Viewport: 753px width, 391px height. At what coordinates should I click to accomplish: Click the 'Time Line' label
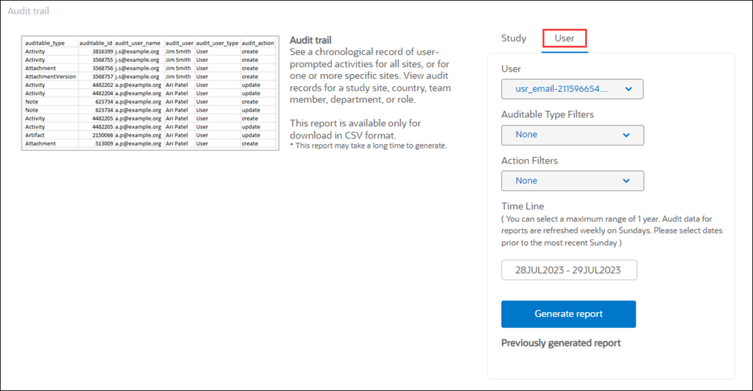click(x=522, y=206)
